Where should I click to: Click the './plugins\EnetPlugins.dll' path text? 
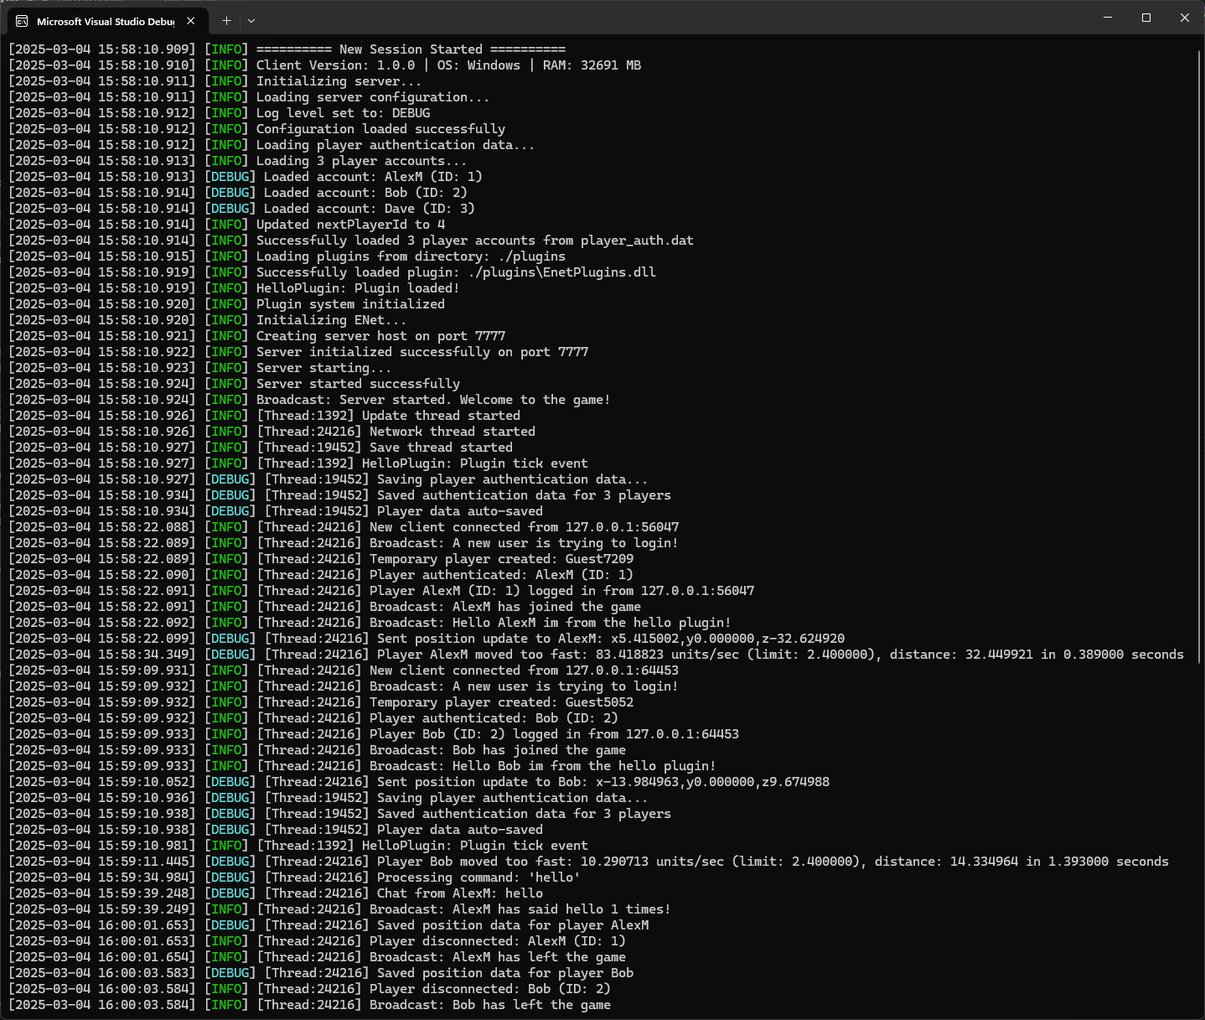point(561,272)
